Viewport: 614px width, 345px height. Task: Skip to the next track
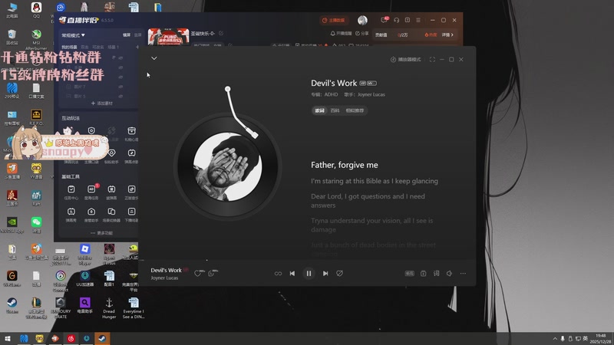(x=325, y=274)
